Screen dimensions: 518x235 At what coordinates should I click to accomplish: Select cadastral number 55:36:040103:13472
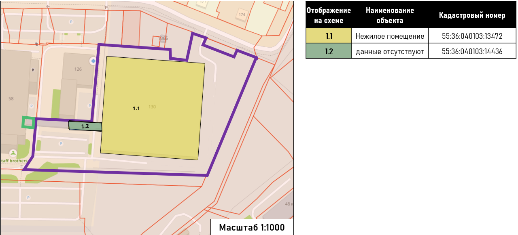click(x=472, y=36)
